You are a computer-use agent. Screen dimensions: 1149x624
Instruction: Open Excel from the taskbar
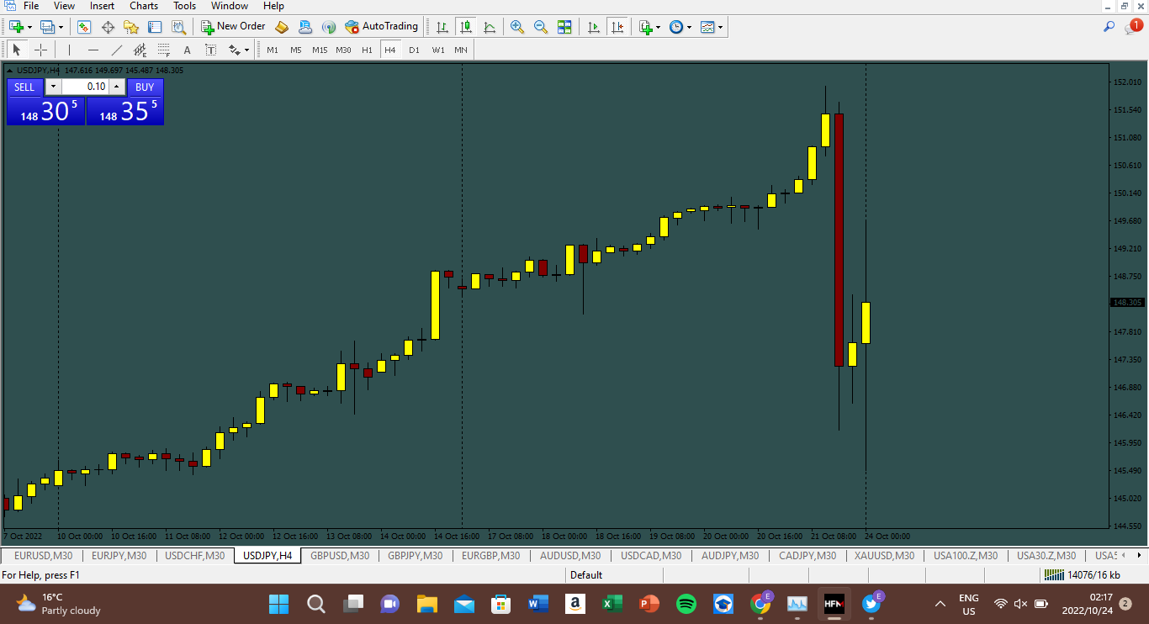point(612,604)
